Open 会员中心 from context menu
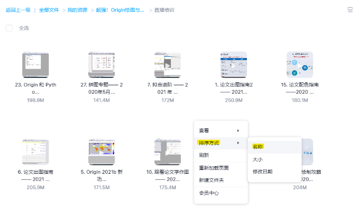This screenshot has width=354, height=207. (209, 193)
